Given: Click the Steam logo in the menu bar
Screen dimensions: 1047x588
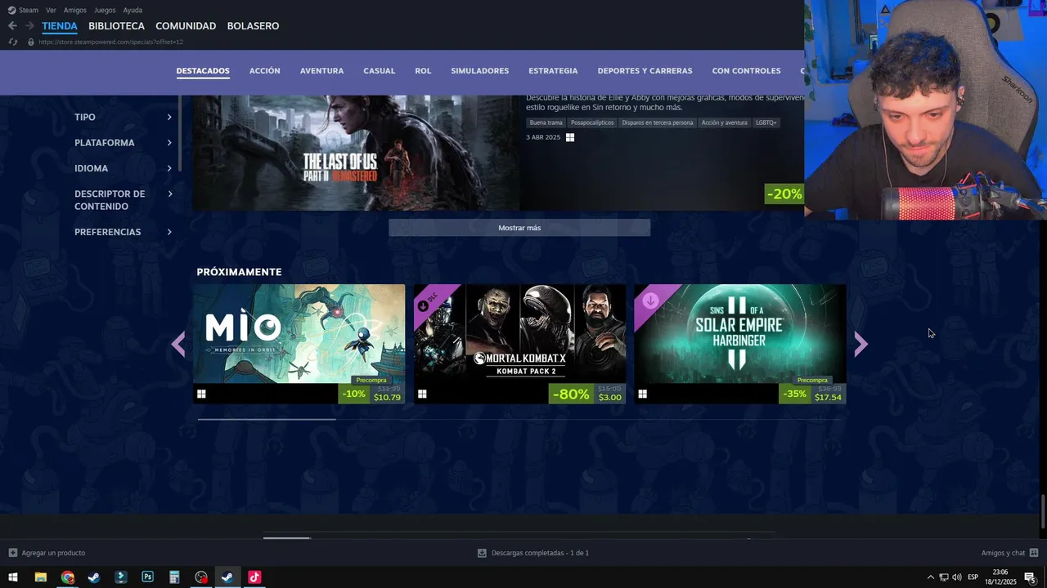Looking at the screenshot, I should click(x=11, y=10).
